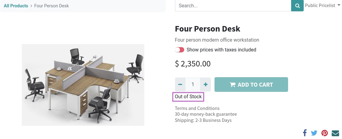Decrease quantity with minus button
The height and width of the screenshot is (139, 342).
coord(180,85)
